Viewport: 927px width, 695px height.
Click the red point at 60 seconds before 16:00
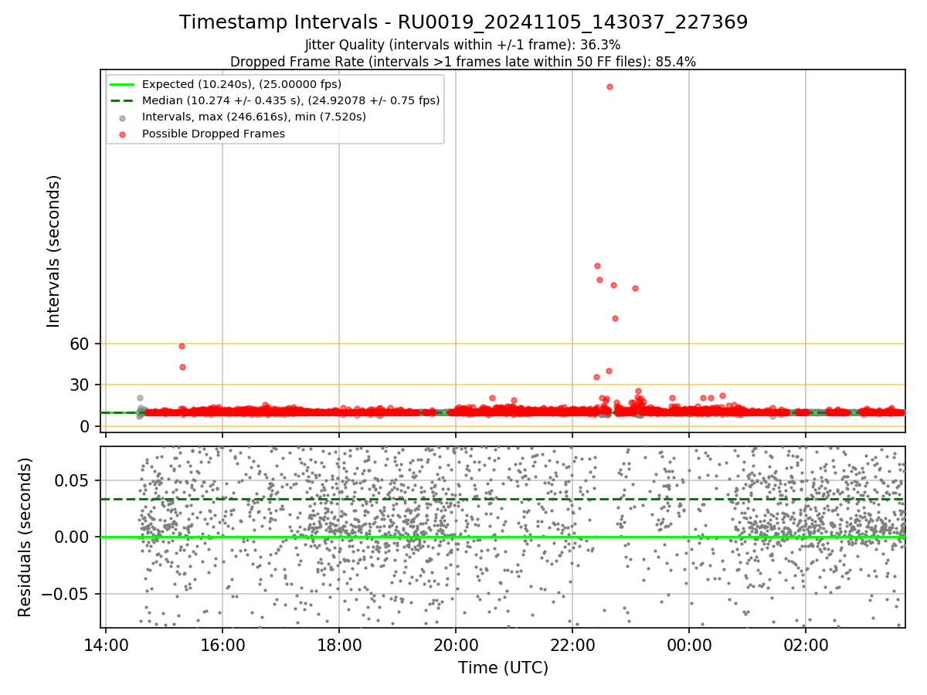click(x=182, y=346)
